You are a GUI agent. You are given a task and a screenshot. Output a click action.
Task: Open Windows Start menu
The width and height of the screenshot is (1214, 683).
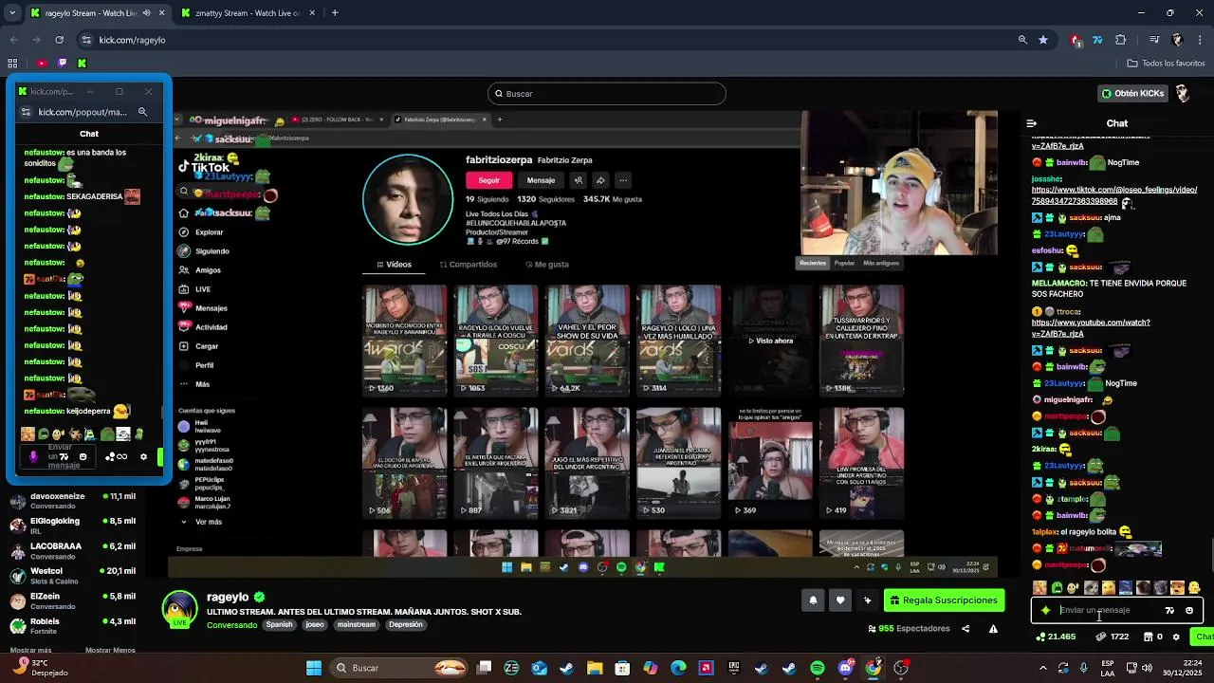pyautogui.click(x=314, y=668)
